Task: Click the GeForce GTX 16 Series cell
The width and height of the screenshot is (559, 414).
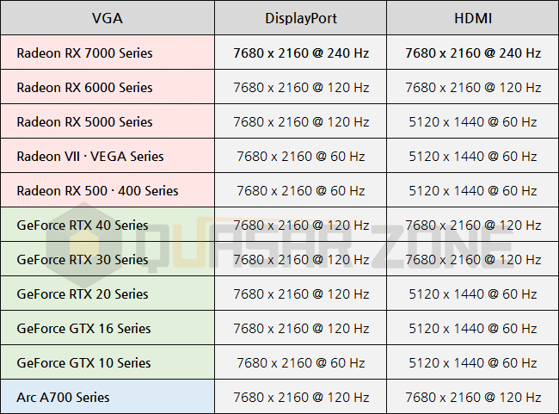Action: point(107,328)
